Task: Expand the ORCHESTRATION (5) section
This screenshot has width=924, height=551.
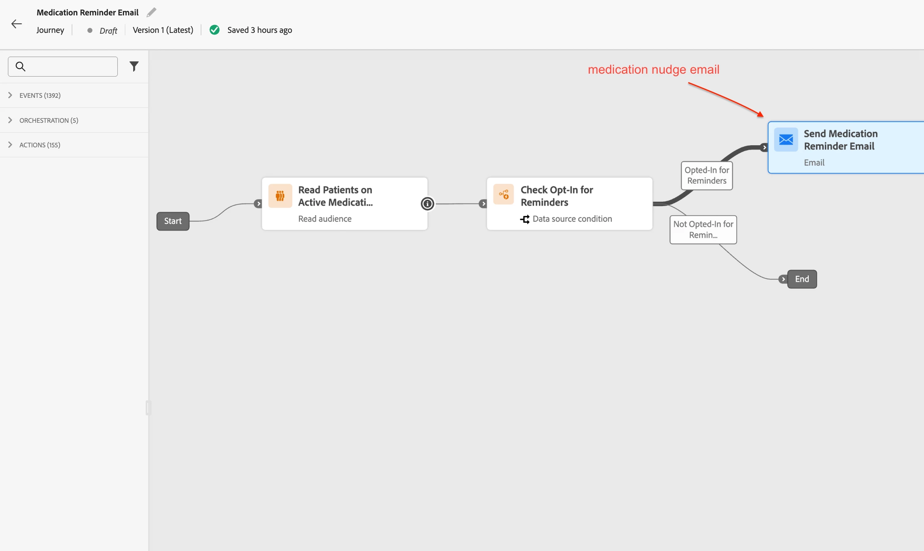Action: pos(49,120)
